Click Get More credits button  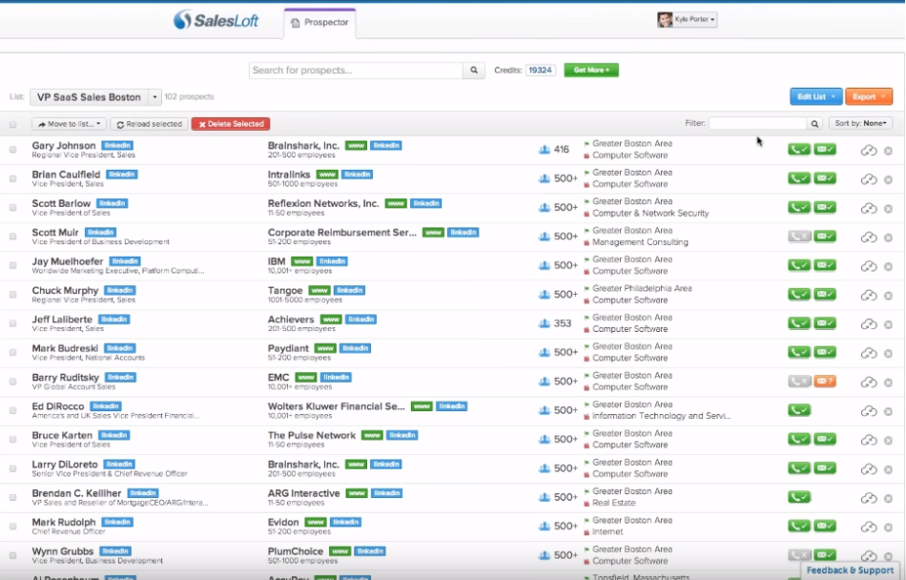591,70
